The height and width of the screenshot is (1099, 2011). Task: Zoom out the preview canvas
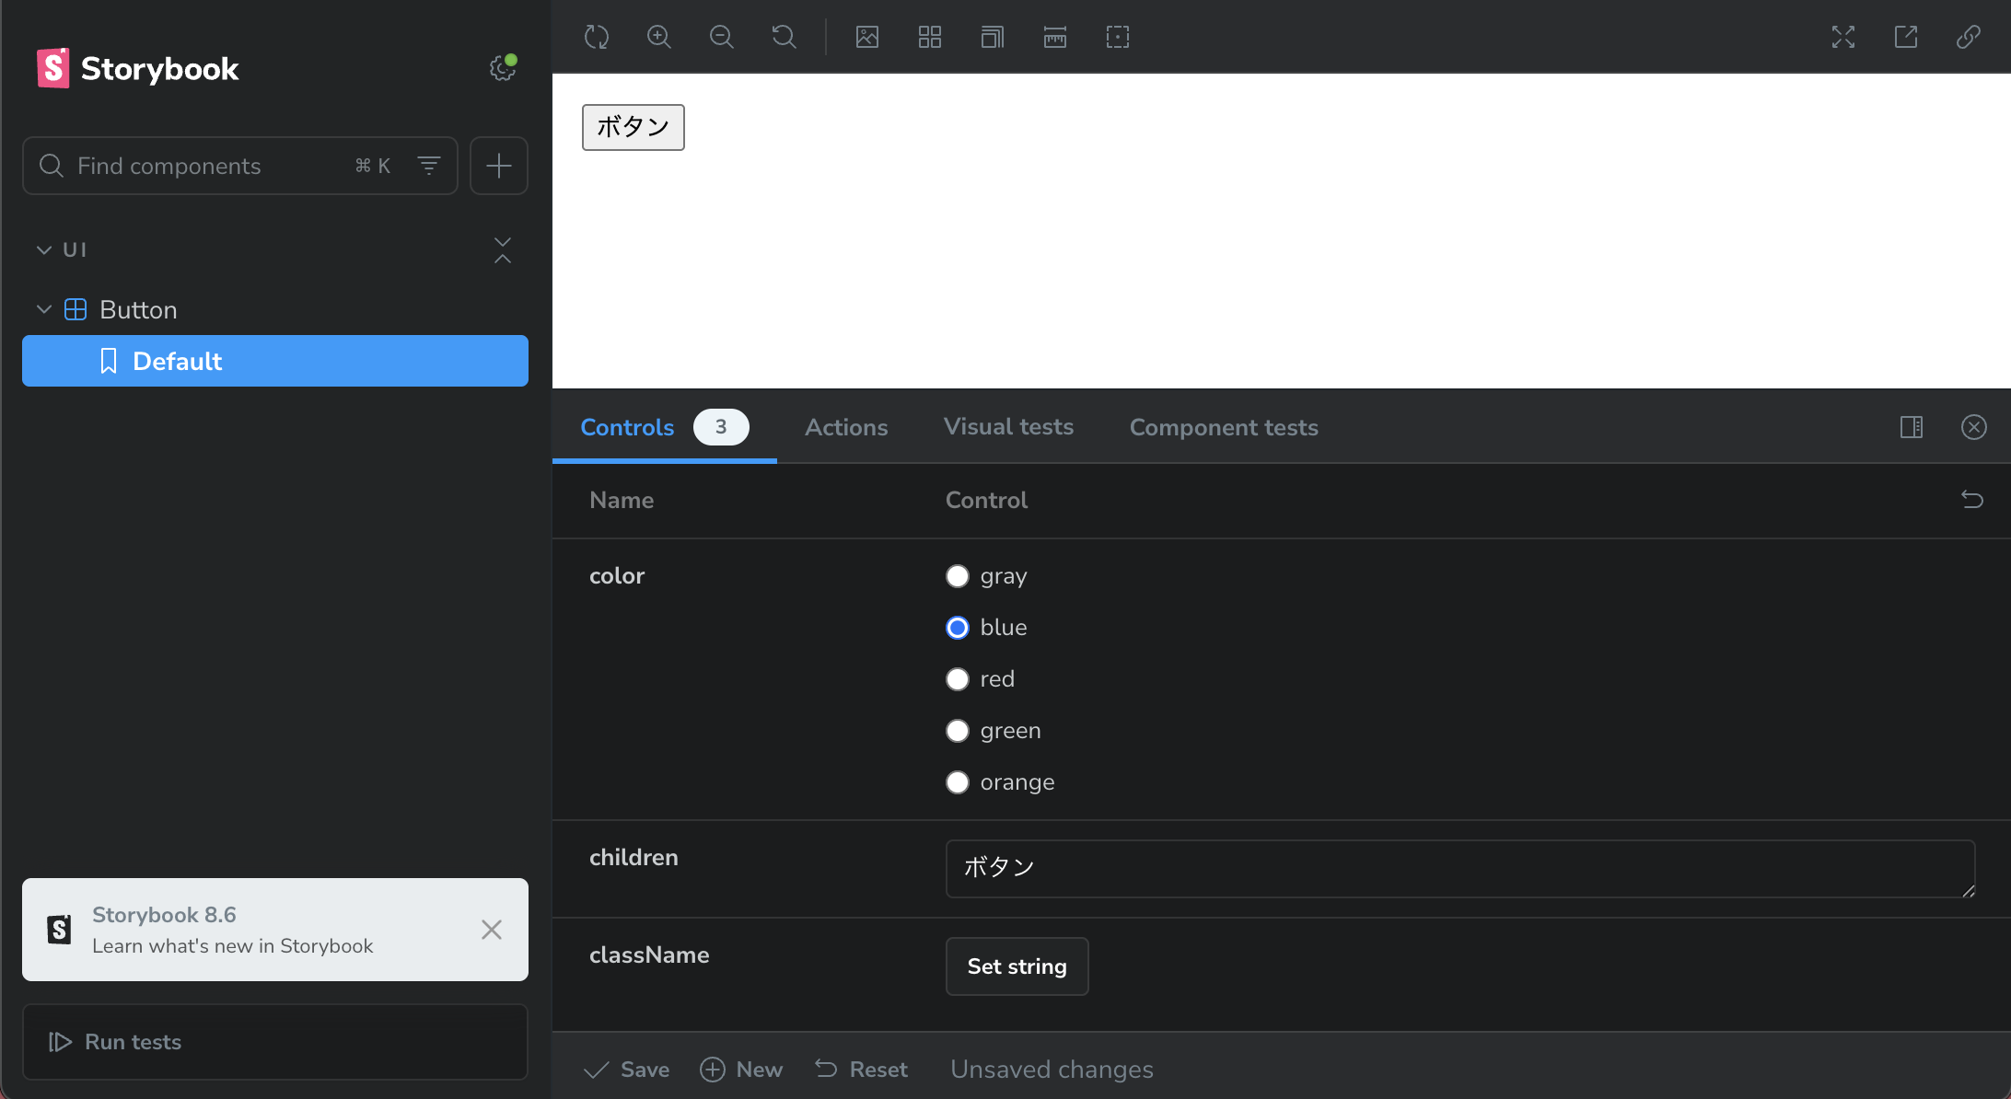pos(722,37)
